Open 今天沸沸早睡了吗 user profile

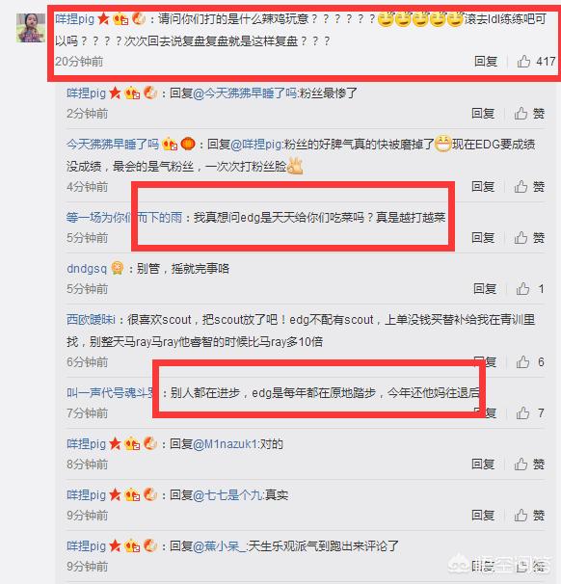tap(113, 145)
